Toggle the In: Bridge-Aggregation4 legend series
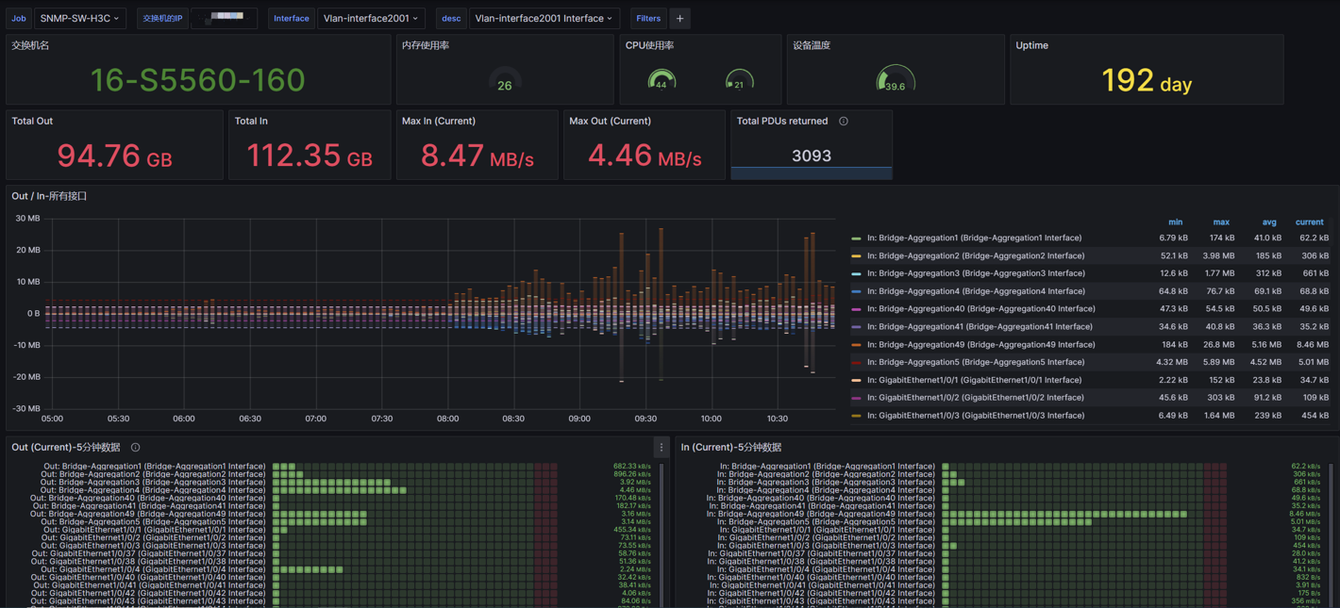This screenshot has width=1340, height=608. point(976,291)
